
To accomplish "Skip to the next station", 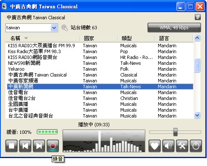I will click(x=39, y=146).
